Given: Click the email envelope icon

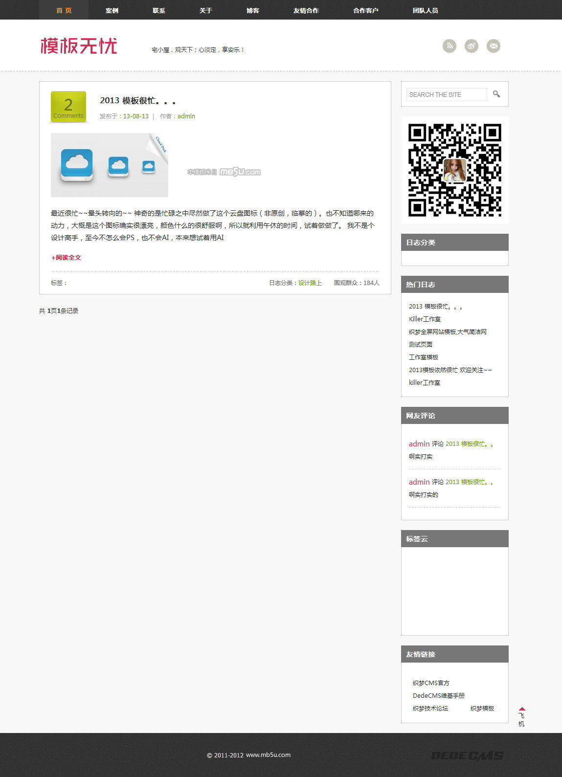Looking at the screenshot, I should coord(494,46).
